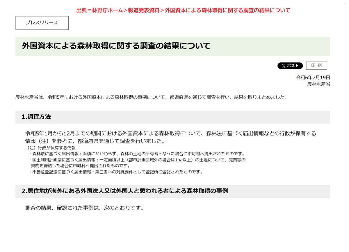This screenshot has height=252, width=349.
Task: Click the bullet about 国土利用計画法に基づく届出情報
Action: (137, 163)
